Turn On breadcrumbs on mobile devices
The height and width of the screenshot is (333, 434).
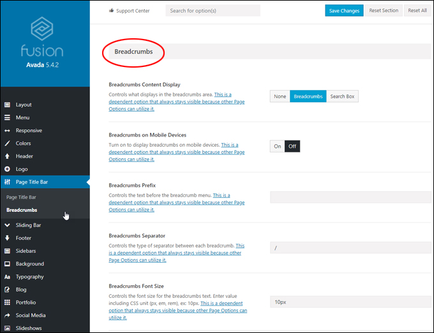278,146
